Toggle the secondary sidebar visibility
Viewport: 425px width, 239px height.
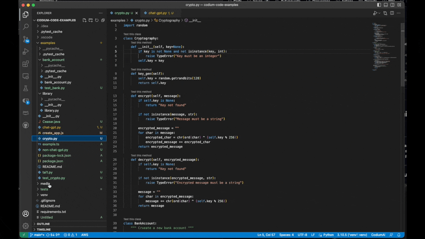pos(392,5)
